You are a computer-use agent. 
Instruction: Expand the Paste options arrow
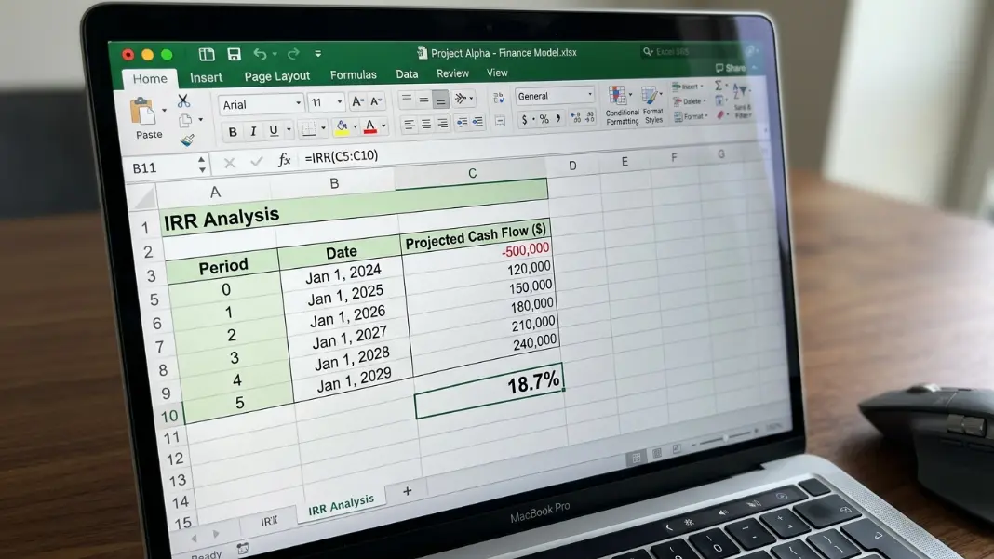165,111
